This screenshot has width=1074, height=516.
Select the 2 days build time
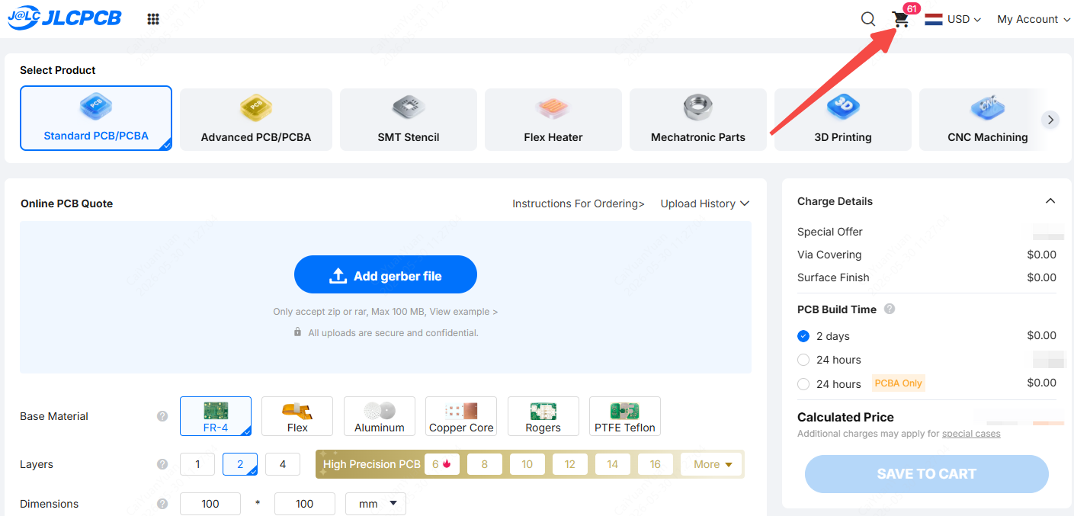pos(803,336)
